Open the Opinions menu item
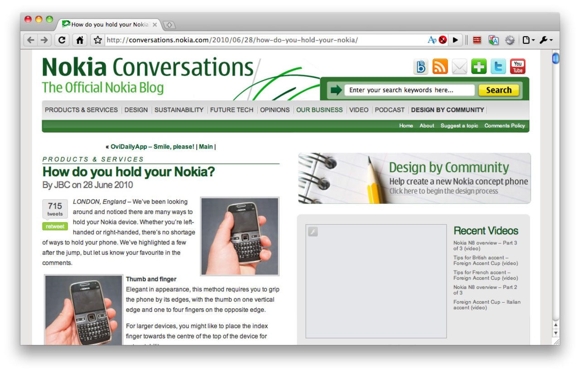 pyautogui.click(x=275, y=110)
